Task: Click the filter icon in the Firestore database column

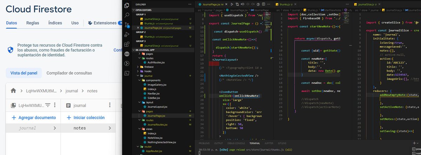Action: point(48,105)
